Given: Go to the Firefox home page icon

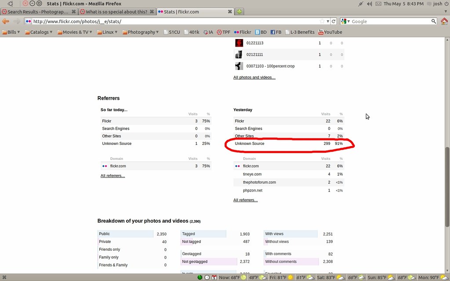Looking at the screenshot, I should coord(444,21).
